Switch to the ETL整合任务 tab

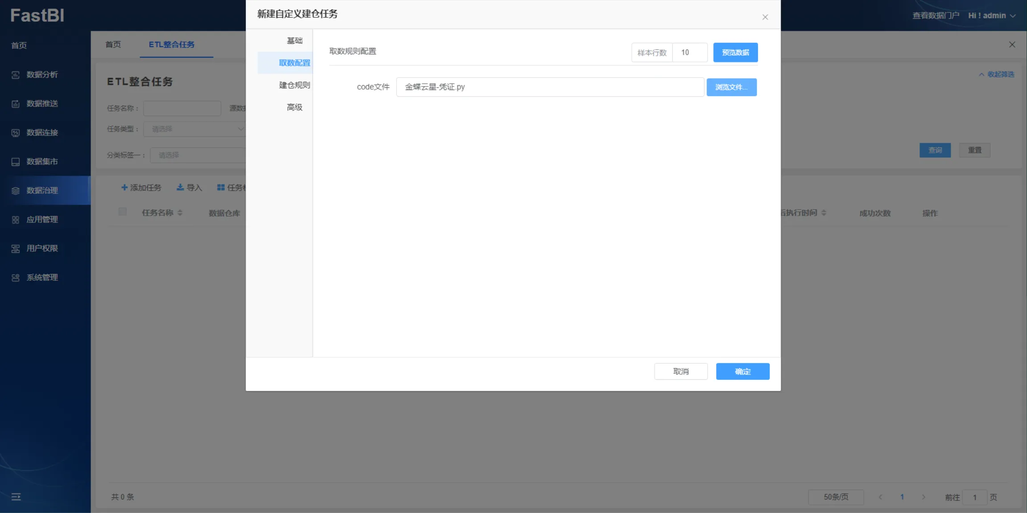point(172,45)
